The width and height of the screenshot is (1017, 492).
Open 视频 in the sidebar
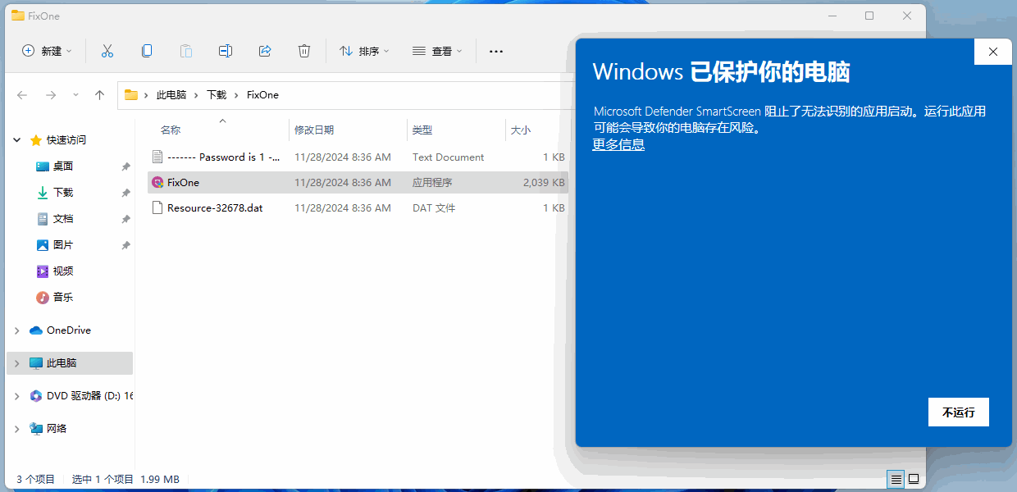63,271
